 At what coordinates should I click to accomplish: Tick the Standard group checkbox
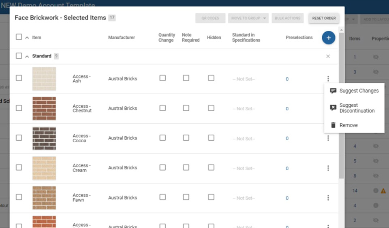[19, 55]
